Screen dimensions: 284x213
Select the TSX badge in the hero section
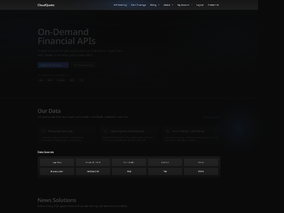[x=81, y=80]
